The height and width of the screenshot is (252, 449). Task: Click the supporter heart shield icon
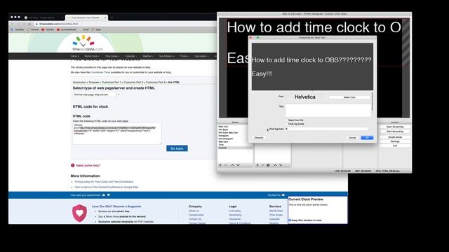coord(79,213)
